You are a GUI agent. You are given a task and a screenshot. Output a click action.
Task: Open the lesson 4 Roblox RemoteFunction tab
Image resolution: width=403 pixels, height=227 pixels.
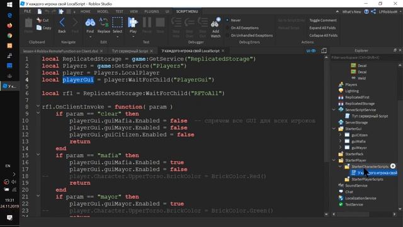(x=60, y=50)
